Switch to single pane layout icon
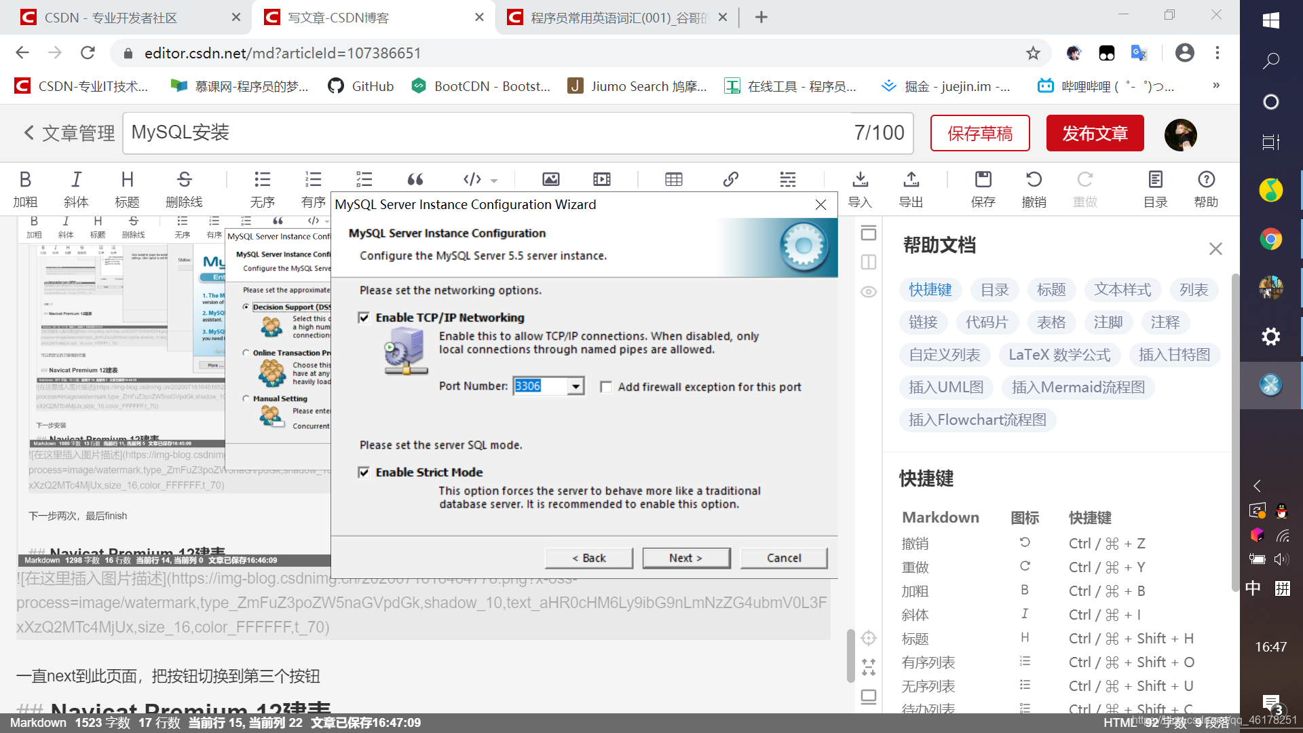Image resolution: width=1303 pixels, height=733 pixels. [869, 233]
